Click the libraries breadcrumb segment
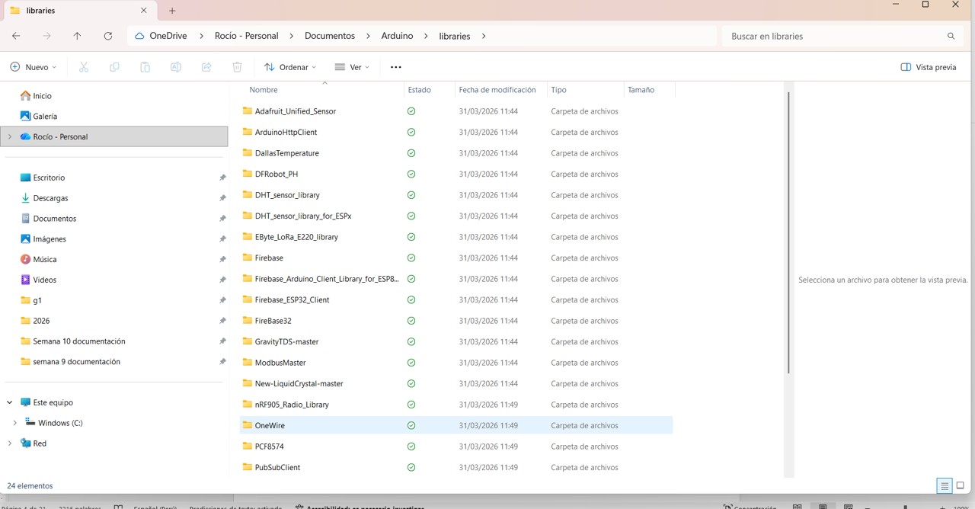This screenshot has width=975, height=509. 455,36
